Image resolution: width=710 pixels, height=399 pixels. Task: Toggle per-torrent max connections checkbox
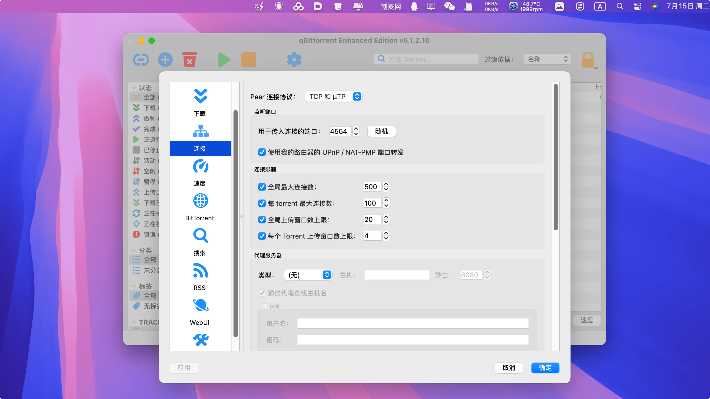(262, 203)
